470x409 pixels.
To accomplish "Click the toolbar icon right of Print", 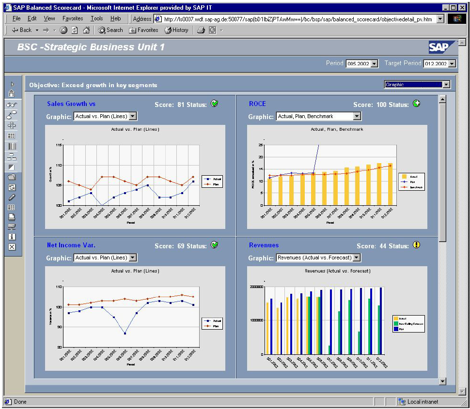I will 213,30.
